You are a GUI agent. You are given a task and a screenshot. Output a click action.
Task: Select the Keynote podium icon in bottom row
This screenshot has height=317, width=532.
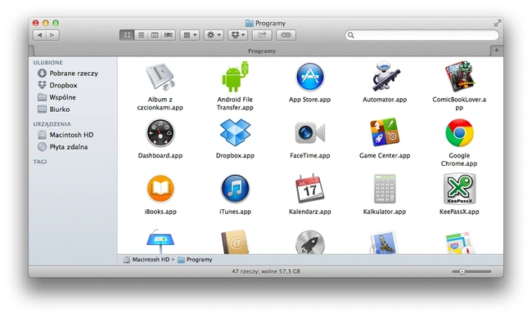click(160, 242)
